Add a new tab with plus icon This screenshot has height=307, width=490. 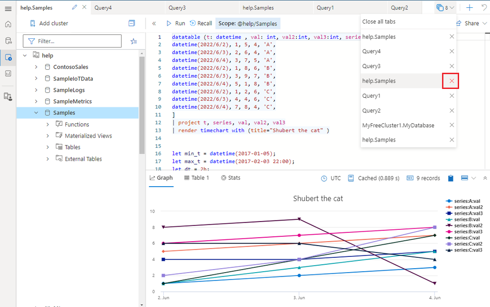pos(469,7)
